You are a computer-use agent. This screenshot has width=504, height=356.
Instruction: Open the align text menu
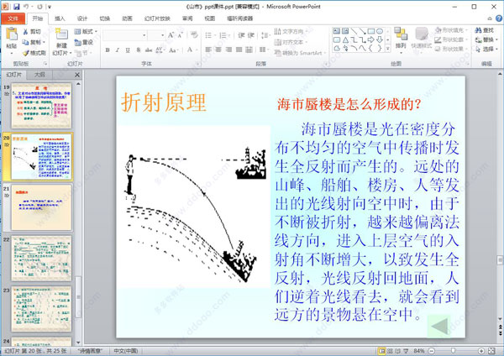point(291,42)
